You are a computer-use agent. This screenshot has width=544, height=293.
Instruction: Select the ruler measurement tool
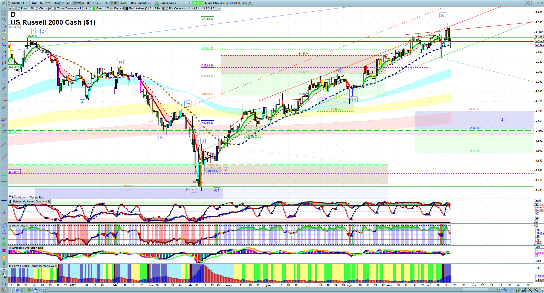click(4, 107)
